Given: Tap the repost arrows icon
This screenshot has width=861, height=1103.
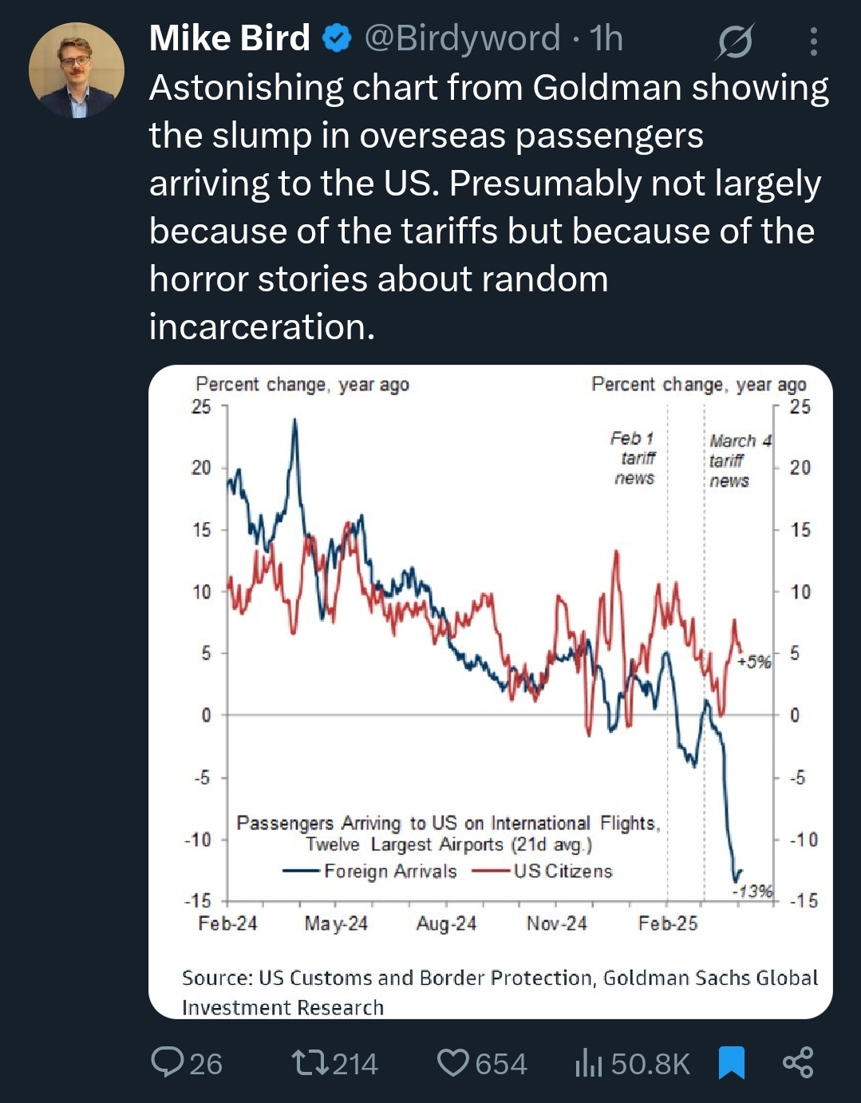Looking at the screenshot, I should (x=308, y=1063).
